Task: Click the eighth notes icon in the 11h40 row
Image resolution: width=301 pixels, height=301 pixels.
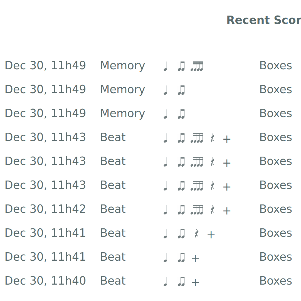Action: tap(181, 282)
